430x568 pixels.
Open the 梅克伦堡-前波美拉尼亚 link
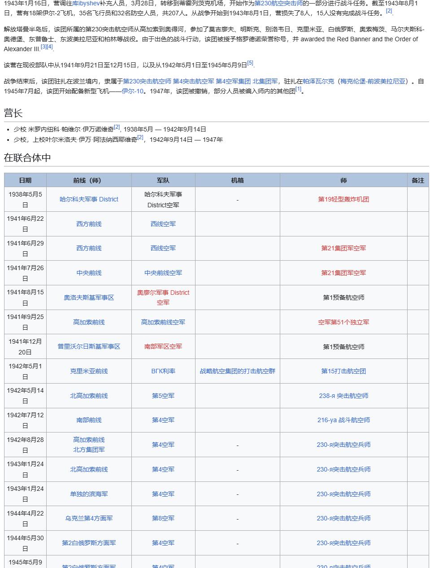(x=373, y=81)
